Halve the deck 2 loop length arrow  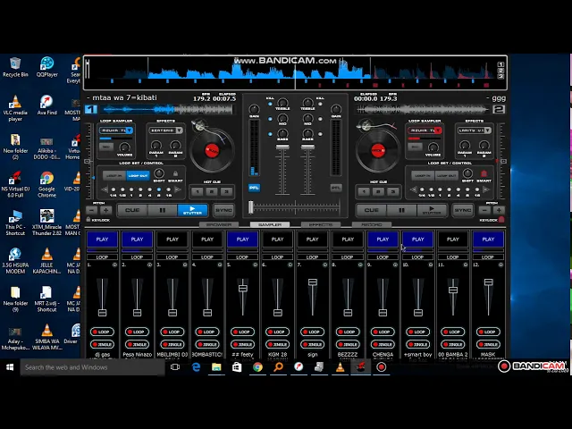413,189
